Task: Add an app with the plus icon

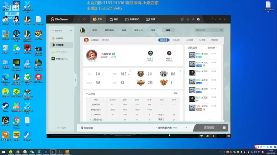Action: tap(71, 30)
